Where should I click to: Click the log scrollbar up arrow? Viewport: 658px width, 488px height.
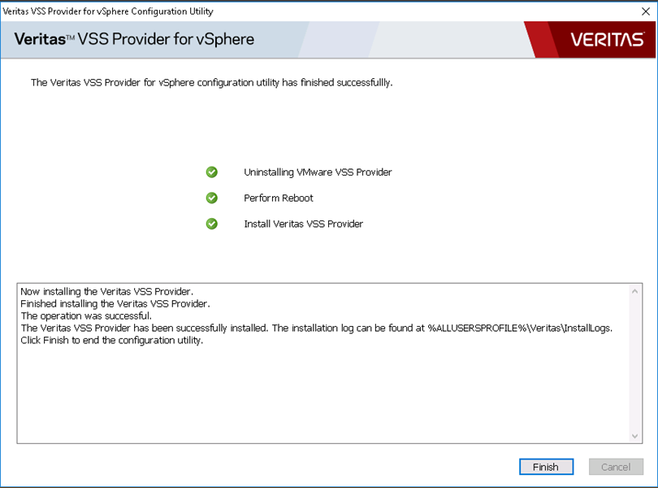point(634,291)
